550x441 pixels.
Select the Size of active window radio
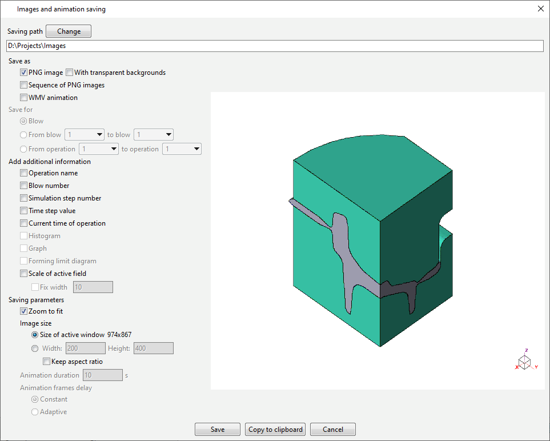pos(35,335)
